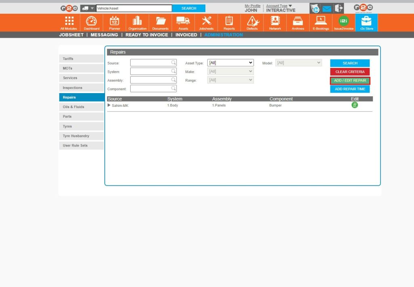
Task: Open the Account Type dropdown
Action: (279, 6)
